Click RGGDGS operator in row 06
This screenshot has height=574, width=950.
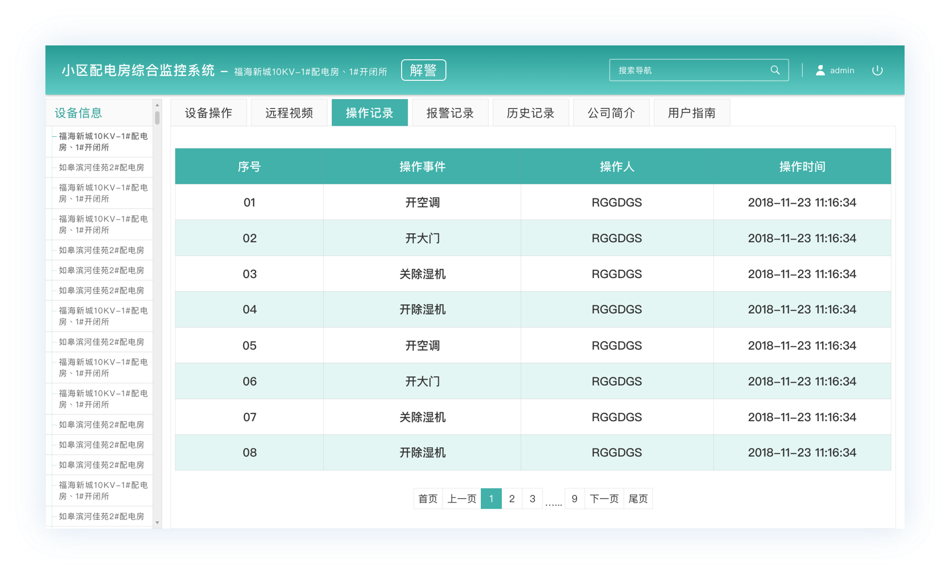(x=617, y=381)
